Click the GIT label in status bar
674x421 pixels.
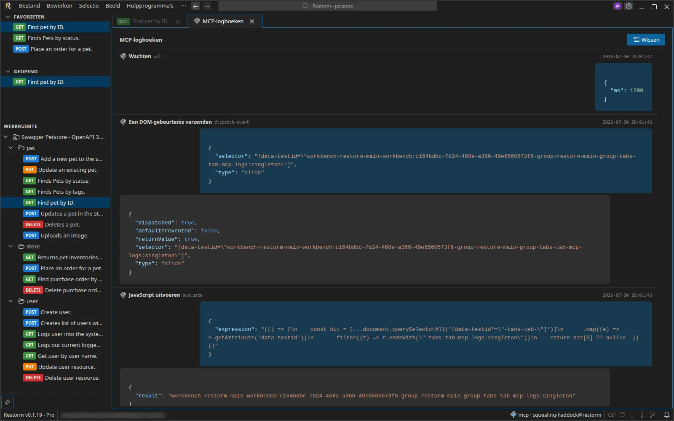(x=612, y=415)
